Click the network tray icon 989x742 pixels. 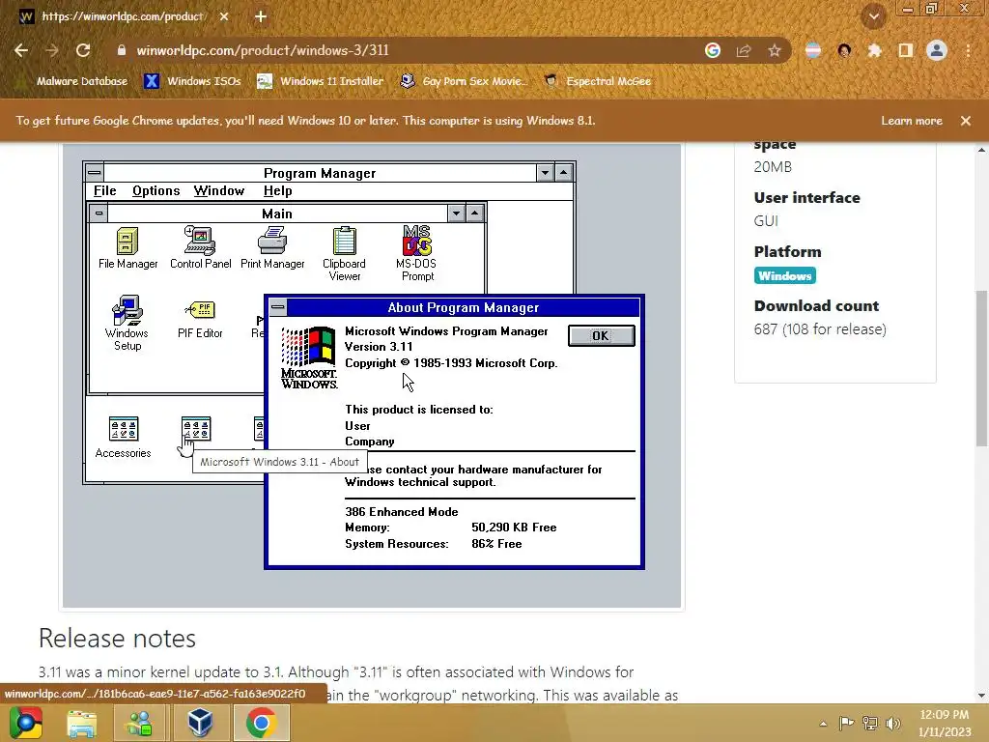pos(870,724)
